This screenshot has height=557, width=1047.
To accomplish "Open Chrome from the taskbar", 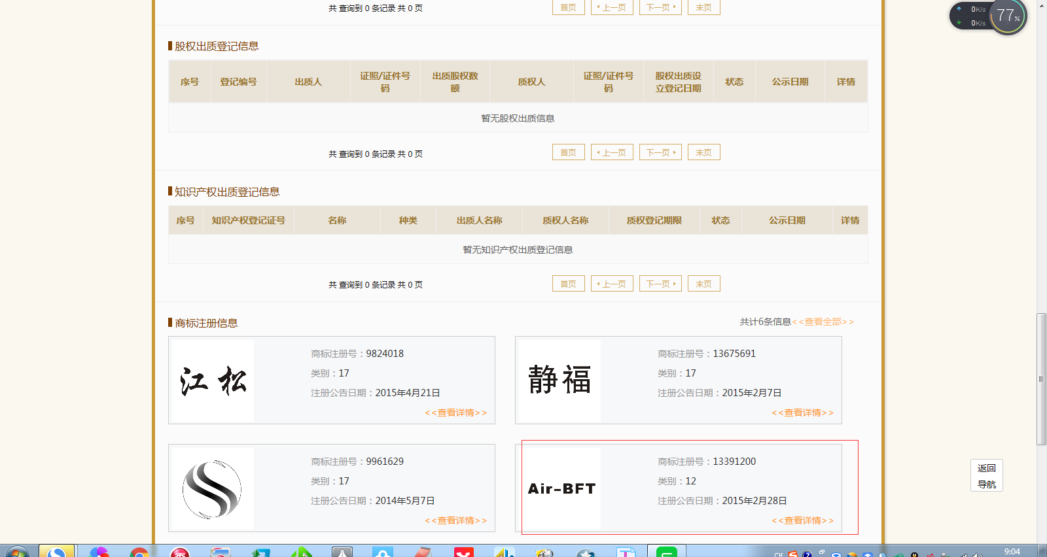I will [139, 552].
